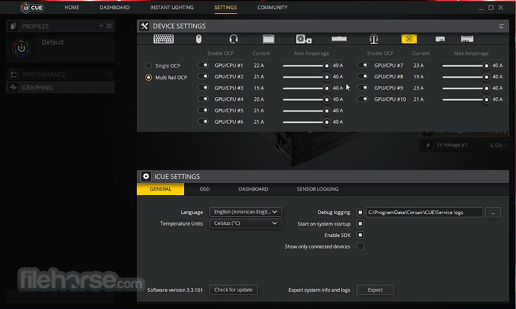The height and width of the screenshot is (309, 516).
Task: Select Single OCP radio button
Action: [x=148, y=66]
